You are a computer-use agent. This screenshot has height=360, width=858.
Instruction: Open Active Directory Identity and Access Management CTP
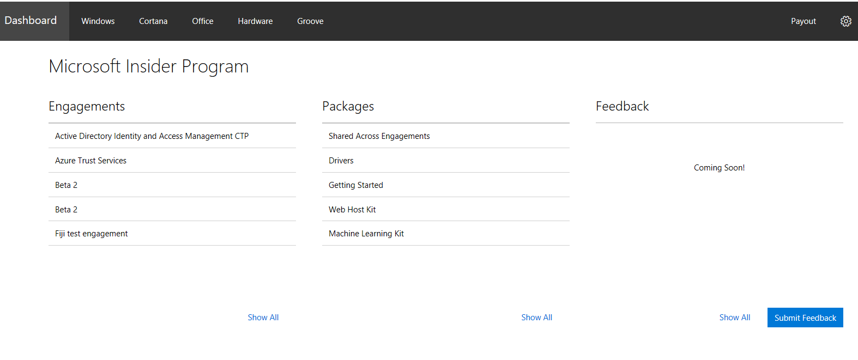coord(172,136)
